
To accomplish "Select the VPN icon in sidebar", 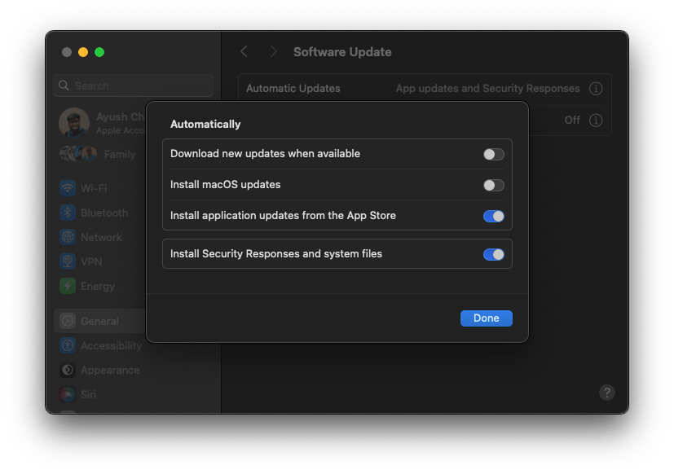I will pyautogui.click(x=68, y=261).
